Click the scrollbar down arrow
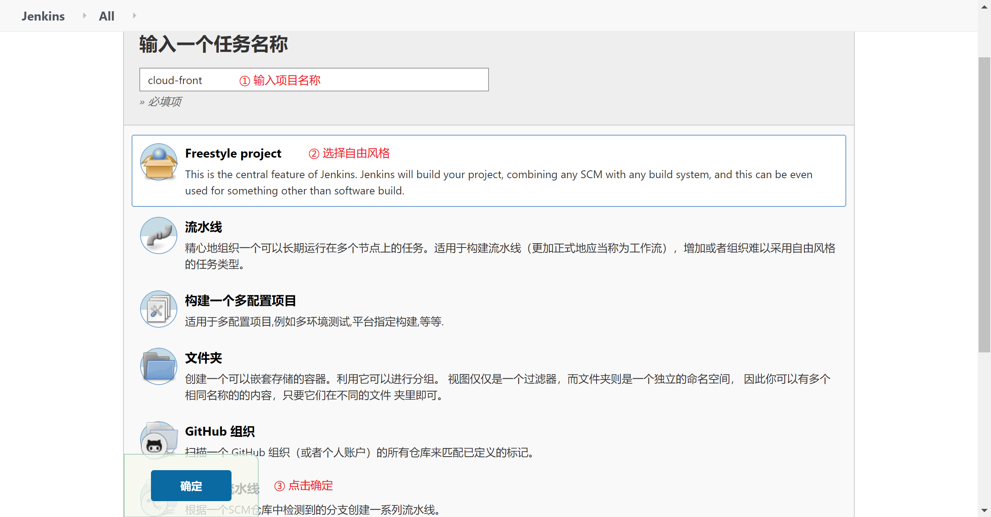Screen dimensions: 991x517 pyautogui.click(x=984, y=511)
